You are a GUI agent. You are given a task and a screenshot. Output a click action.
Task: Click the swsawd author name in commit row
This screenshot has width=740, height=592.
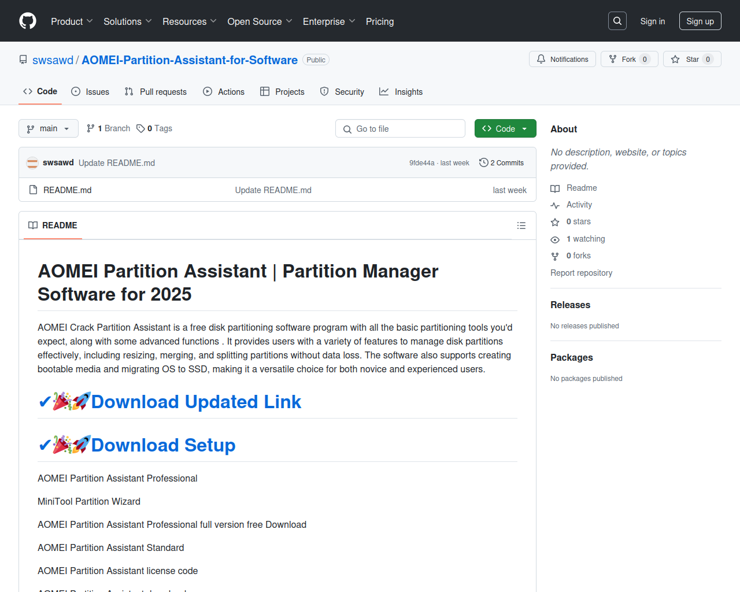point(58,162)
